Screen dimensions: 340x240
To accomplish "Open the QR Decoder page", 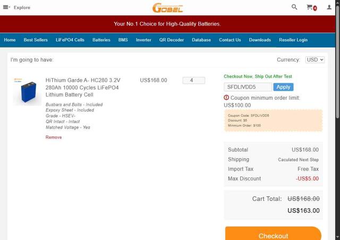I will coord(172,40).
